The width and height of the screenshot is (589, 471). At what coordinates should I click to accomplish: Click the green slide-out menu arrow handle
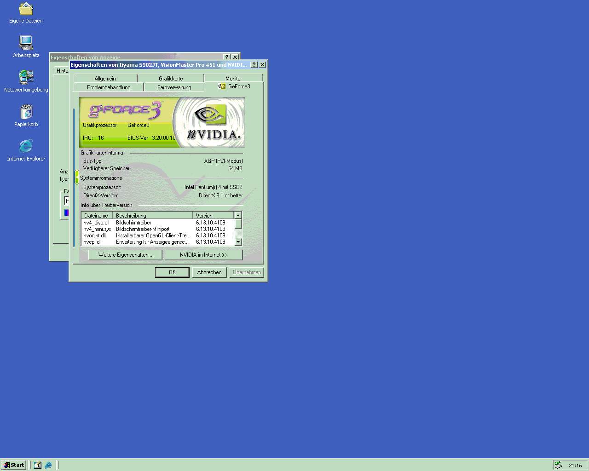tap(77, 177)
